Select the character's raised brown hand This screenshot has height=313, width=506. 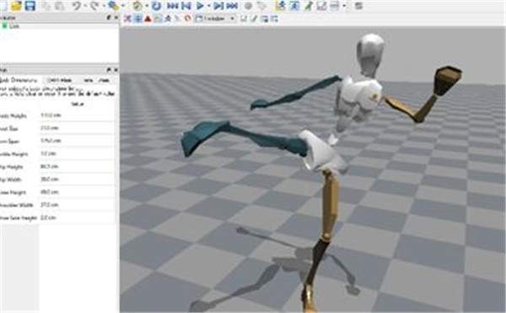[x=447, y=80]
